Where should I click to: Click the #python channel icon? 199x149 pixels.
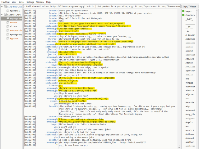coord(7,39)
